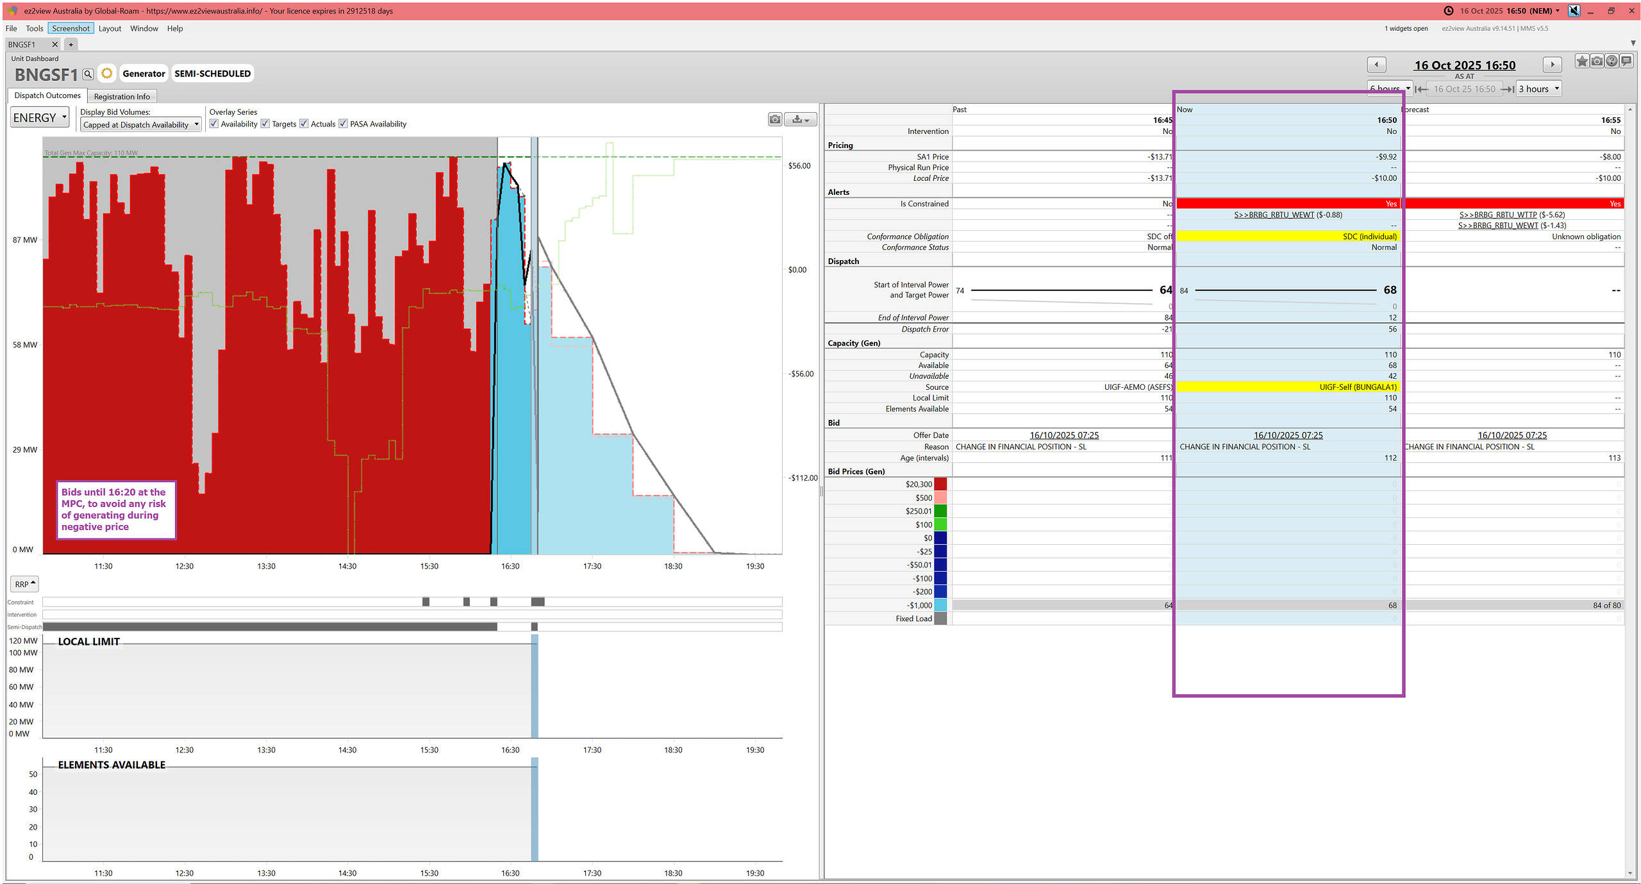Click the RRP toggle button
Viewport: 1641px width, 884px height.
coord(25,584)
